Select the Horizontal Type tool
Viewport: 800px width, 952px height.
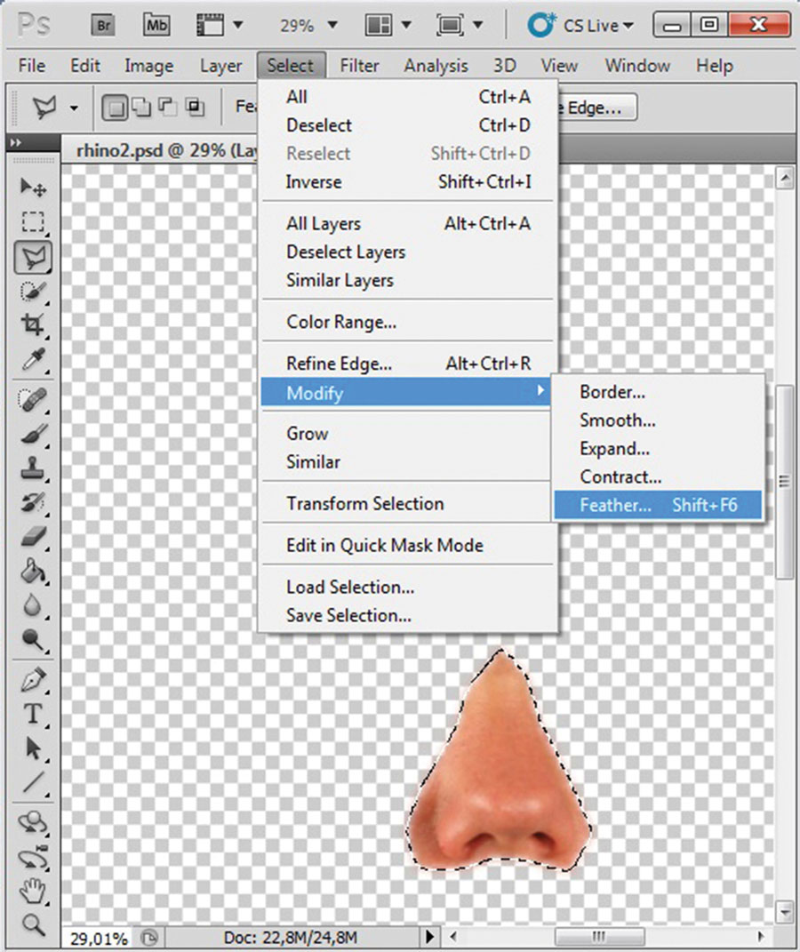tap(33, 714)
